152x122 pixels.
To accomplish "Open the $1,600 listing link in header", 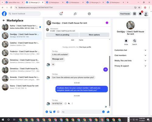I will tap(63, 31).
